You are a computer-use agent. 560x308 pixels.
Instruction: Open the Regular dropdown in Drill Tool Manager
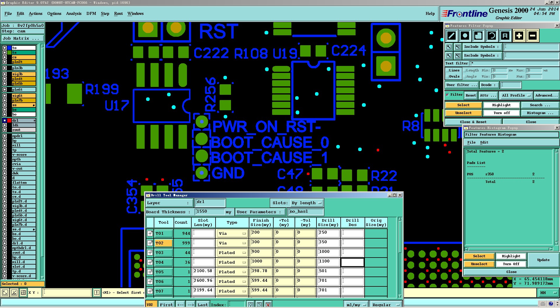coord(386,304)
